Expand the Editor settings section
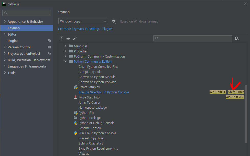The height and width of the screenshot is (156, 250). point(5,34)
